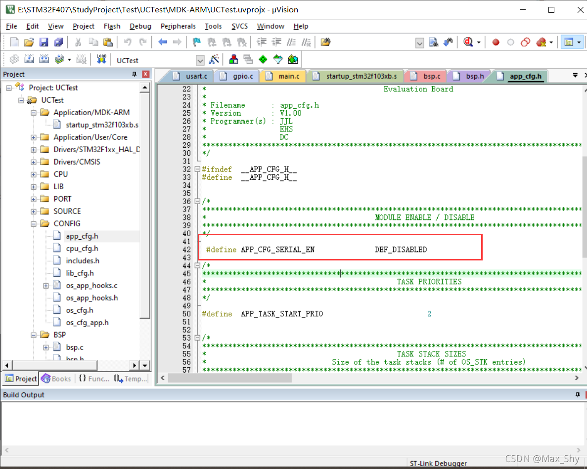Switch to the Books panel tab
Screen dimensions: 587x469
point(56,379)
